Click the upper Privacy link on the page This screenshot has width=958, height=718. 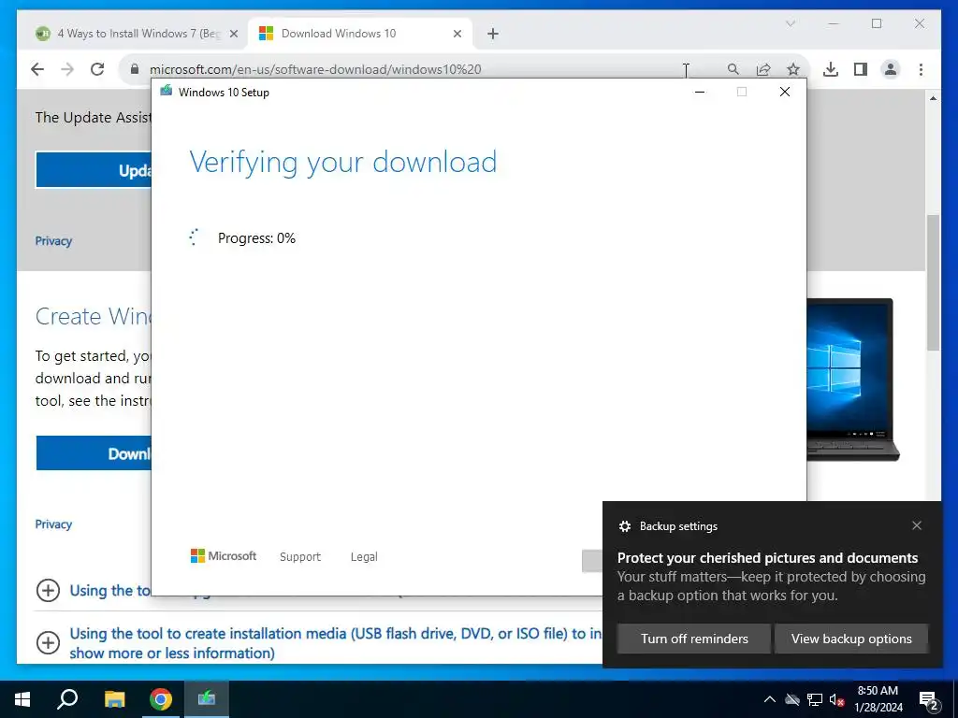pyautogui.click(x=53, y=241)
